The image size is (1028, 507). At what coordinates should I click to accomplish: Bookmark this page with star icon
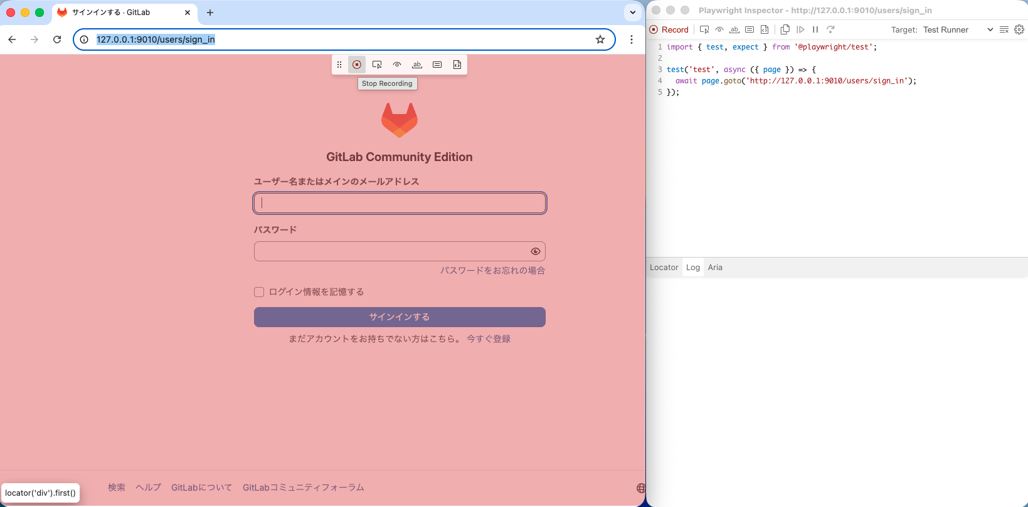click(x=600, y=39)
